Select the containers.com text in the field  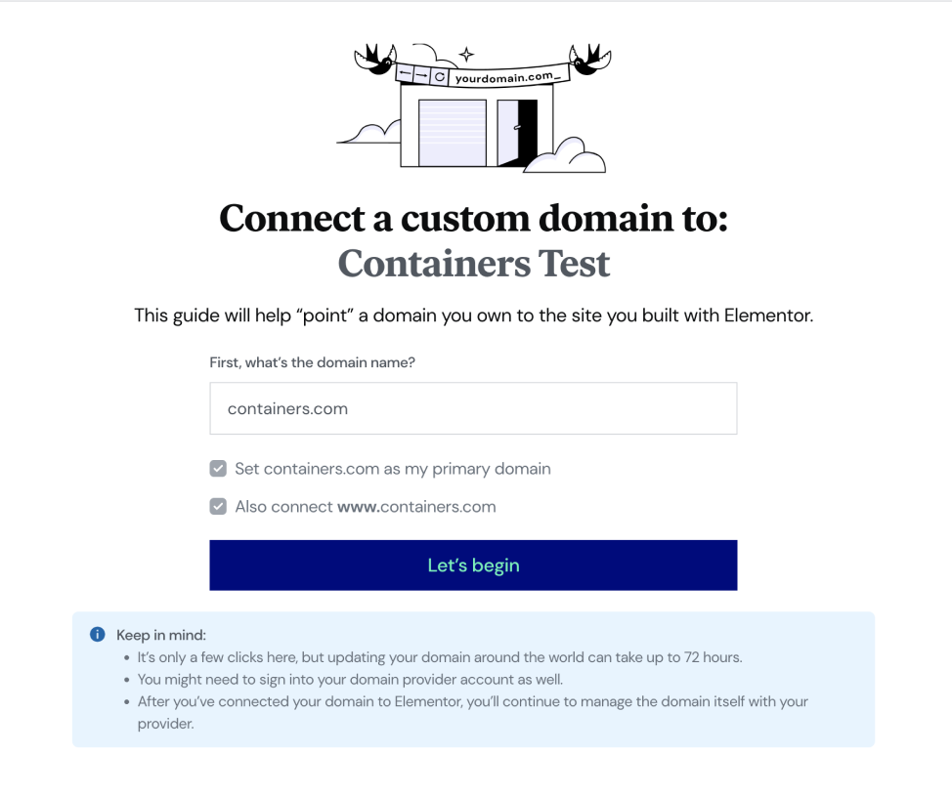[x=286, y=408]
